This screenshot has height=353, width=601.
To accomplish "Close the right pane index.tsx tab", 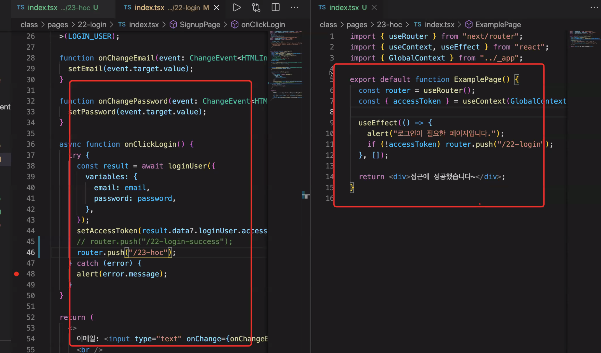I will (374, 7).
